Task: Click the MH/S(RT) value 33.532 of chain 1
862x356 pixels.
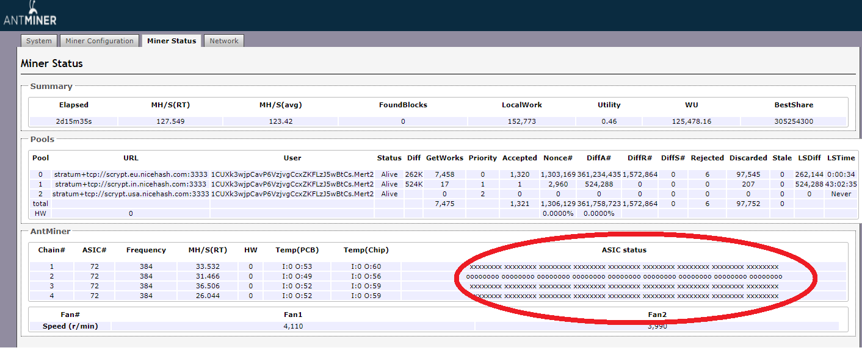Action: [x=208, y=266]
